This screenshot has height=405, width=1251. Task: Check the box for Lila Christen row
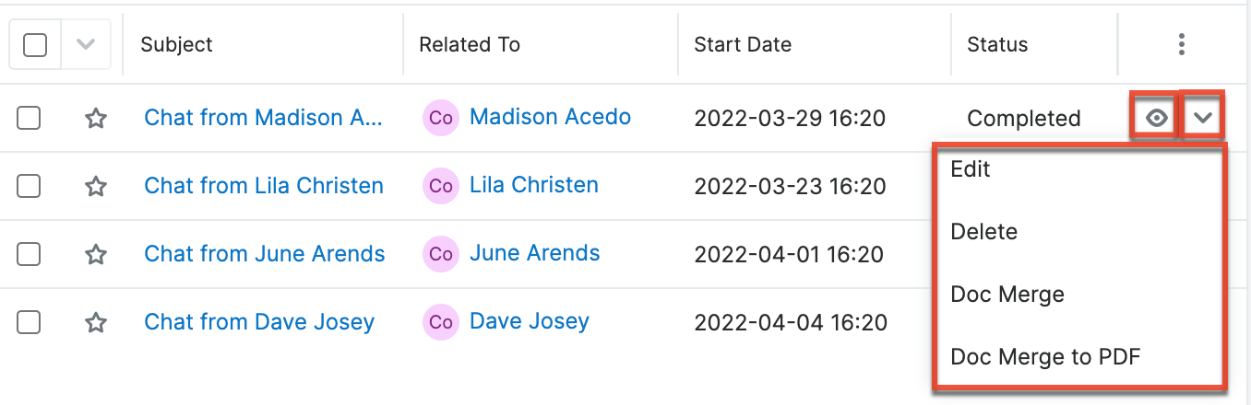pyautogui.click(x=29, y=186)
